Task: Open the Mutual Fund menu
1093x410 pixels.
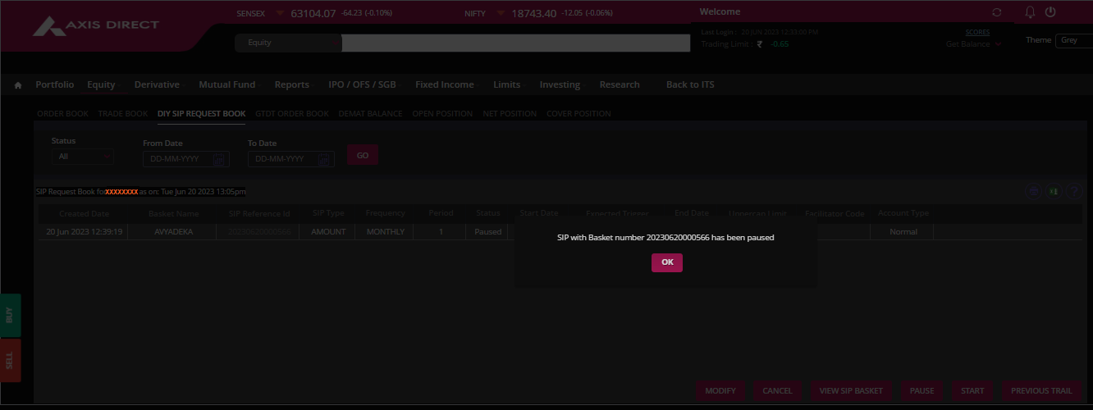Action: (x=226, y=84)
